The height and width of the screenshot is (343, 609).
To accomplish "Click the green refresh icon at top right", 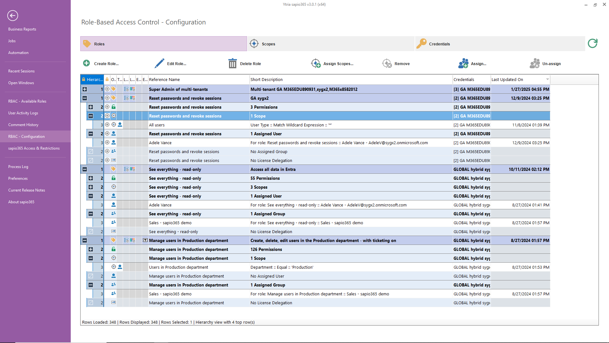I will pyautogui.click(x=592, y=43).
